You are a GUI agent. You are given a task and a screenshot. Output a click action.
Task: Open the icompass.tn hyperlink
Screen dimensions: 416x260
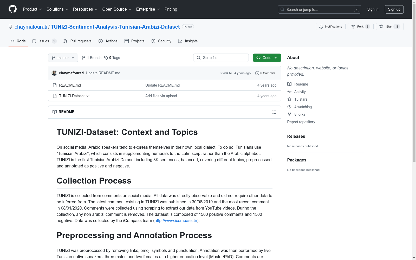[x=176, y=221]
